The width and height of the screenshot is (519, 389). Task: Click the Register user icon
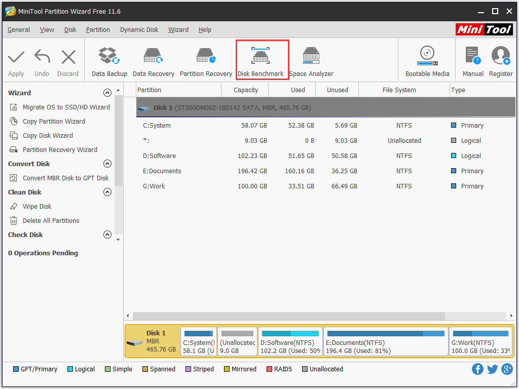pos(501,55)
